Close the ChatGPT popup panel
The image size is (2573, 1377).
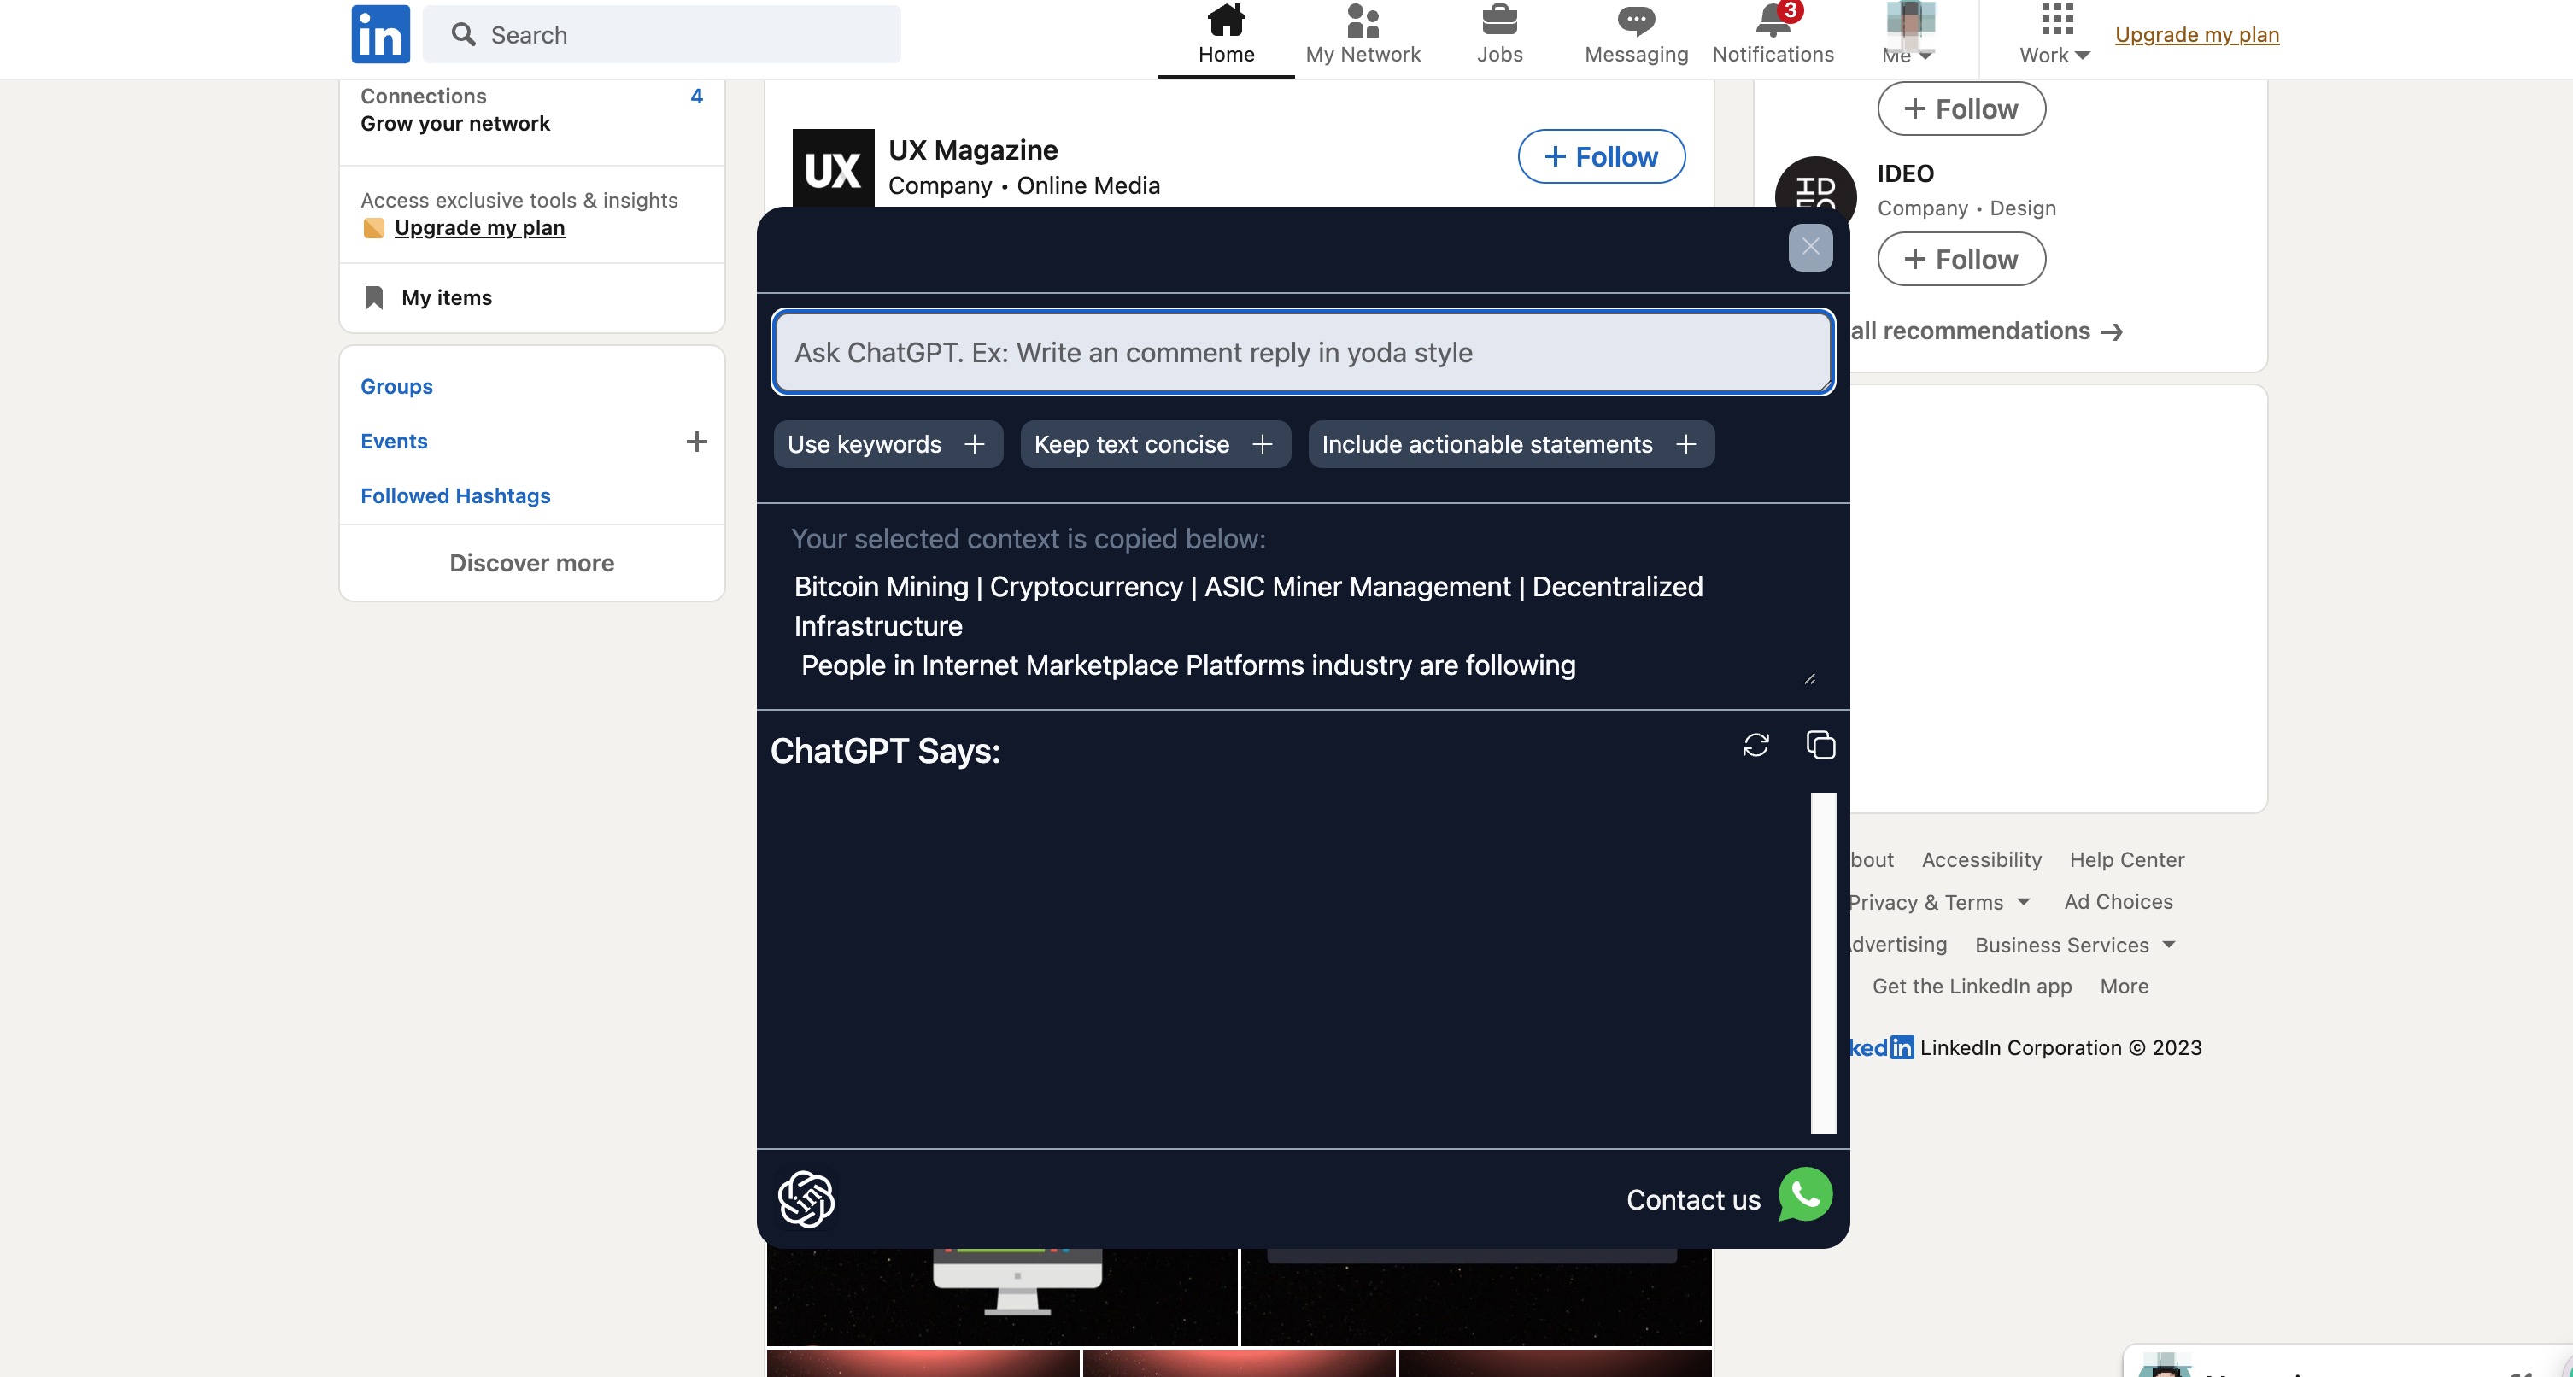tap(1810, 247)
